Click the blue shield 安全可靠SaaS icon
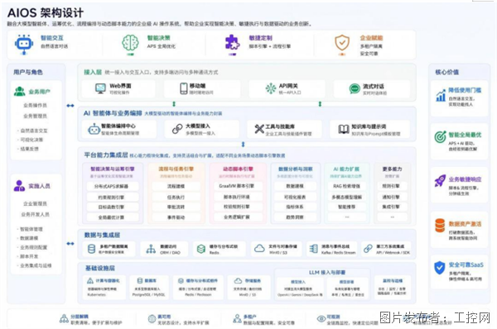This screenshot has height=329, width=497. click(439, 268)
